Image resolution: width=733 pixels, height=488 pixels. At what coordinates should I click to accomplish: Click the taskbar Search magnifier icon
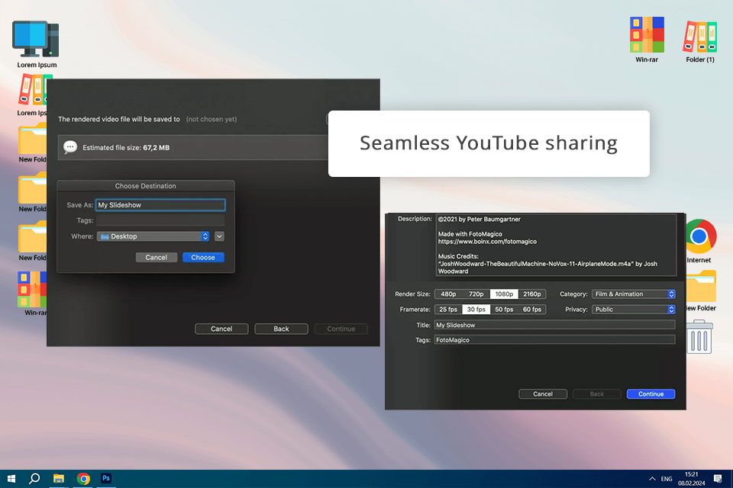(x=34, y=478)
